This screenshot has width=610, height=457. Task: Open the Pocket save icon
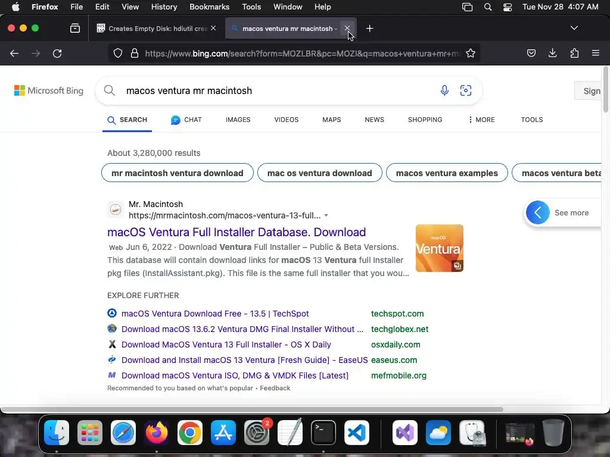[x=531, y=53]
